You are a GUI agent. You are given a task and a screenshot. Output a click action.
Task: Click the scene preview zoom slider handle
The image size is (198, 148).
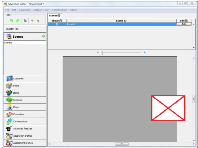pyautogui.click(x=102, y=53)
